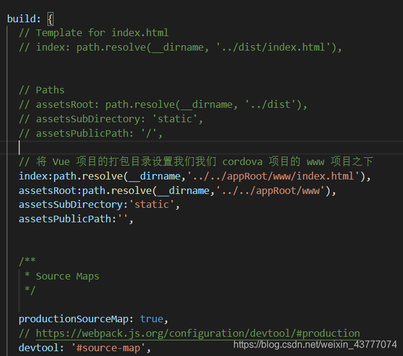Click commented line with '../dist/index.html'
The width and height of the screenshot is (403, 356).
tap(180, 48)
